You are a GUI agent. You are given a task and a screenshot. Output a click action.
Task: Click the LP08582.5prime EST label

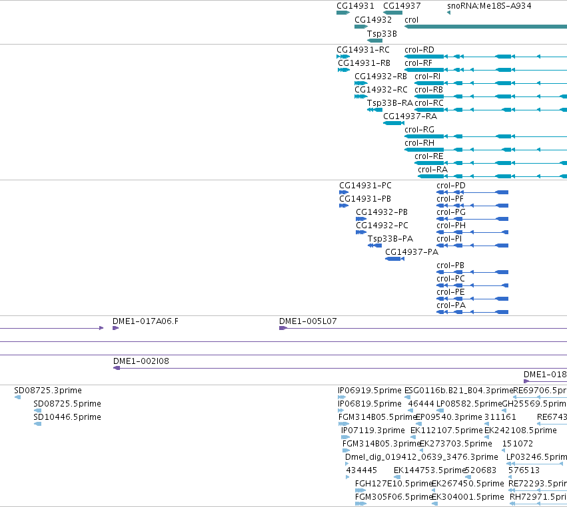[x=469, y=404]
